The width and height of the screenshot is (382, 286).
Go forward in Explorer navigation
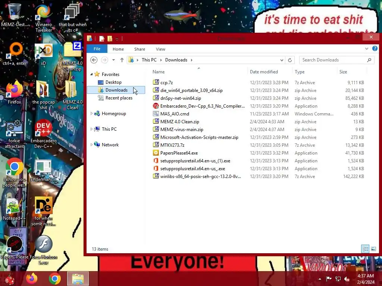point(104,60)
